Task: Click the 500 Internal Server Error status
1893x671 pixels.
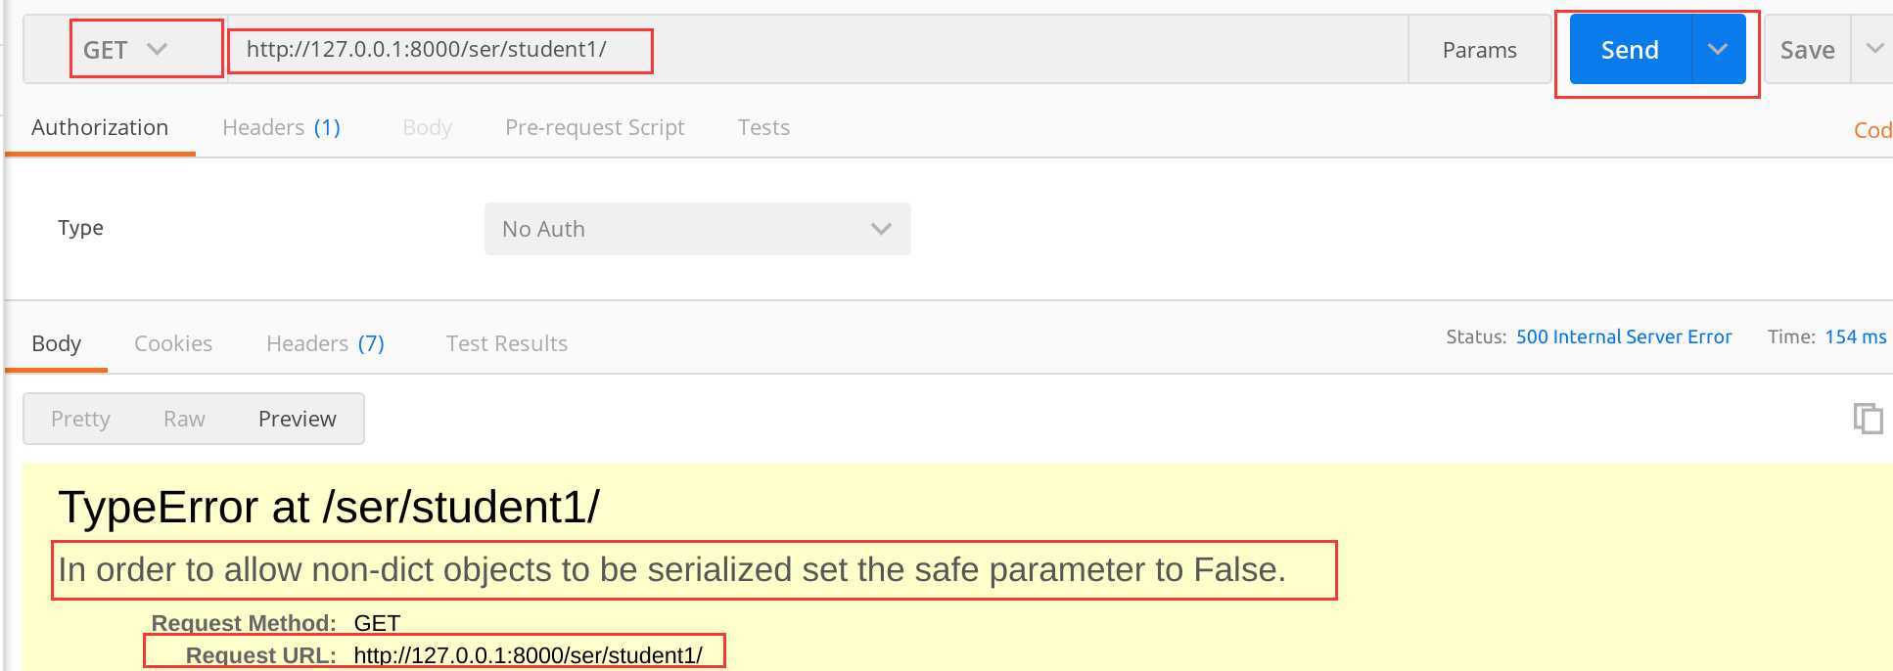Action: click(x=1624, y=336)
